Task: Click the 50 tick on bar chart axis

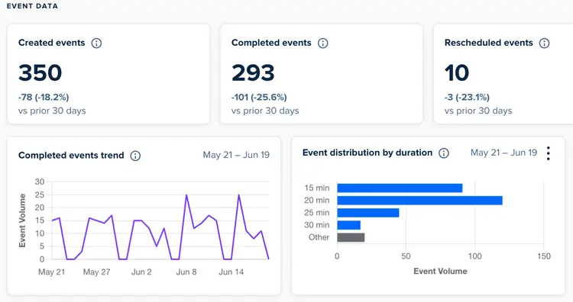Action: click(x=406, y=256)
